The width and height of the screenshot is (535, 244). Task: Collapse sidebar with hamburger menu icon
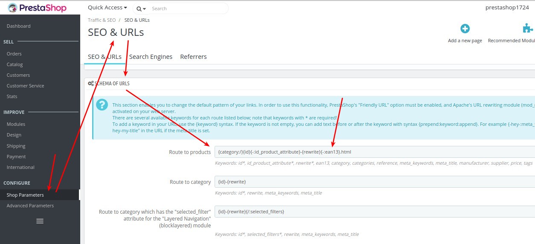coord(40,221)
